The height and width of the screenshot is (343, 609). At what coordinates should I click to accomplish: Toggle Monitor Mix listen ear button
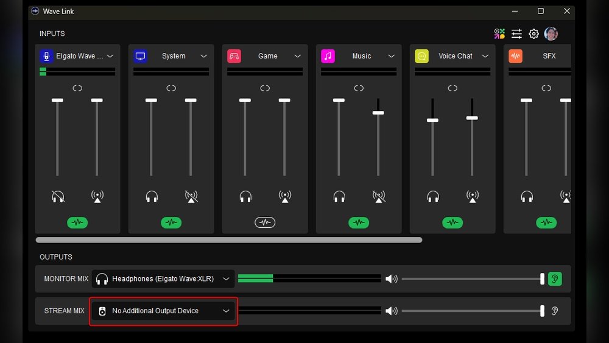(x=555, y=279)
